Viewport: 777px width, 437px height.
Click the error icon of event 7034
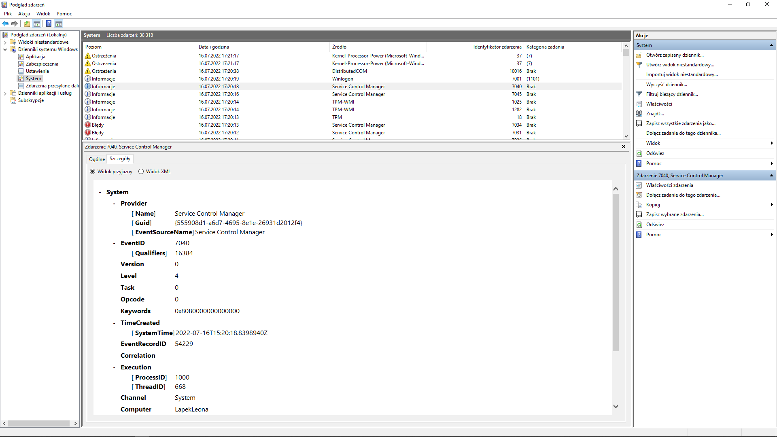coord(88,125)
